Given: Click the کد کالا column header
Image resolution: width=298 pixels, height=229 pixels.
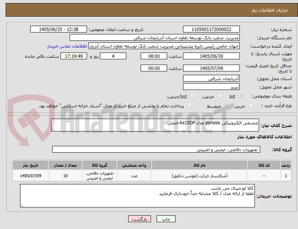Looking at the screenshot, I should [264, 165].
